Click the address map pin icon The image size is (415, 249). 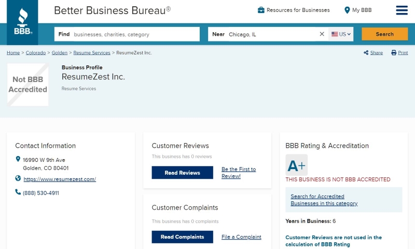coord(18,159)
